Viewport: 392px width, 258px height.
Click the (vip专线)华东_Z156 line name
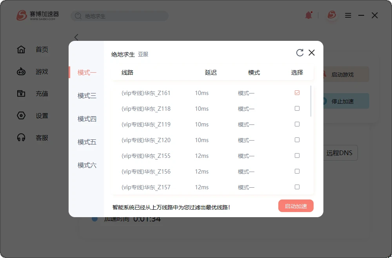[x=146, y=172]
